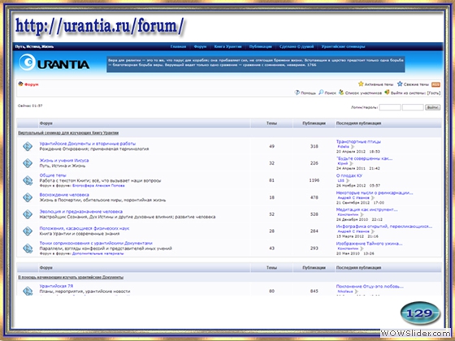Click the login name input field
Viewport: 455px width, 341px height.
[390, 107]
